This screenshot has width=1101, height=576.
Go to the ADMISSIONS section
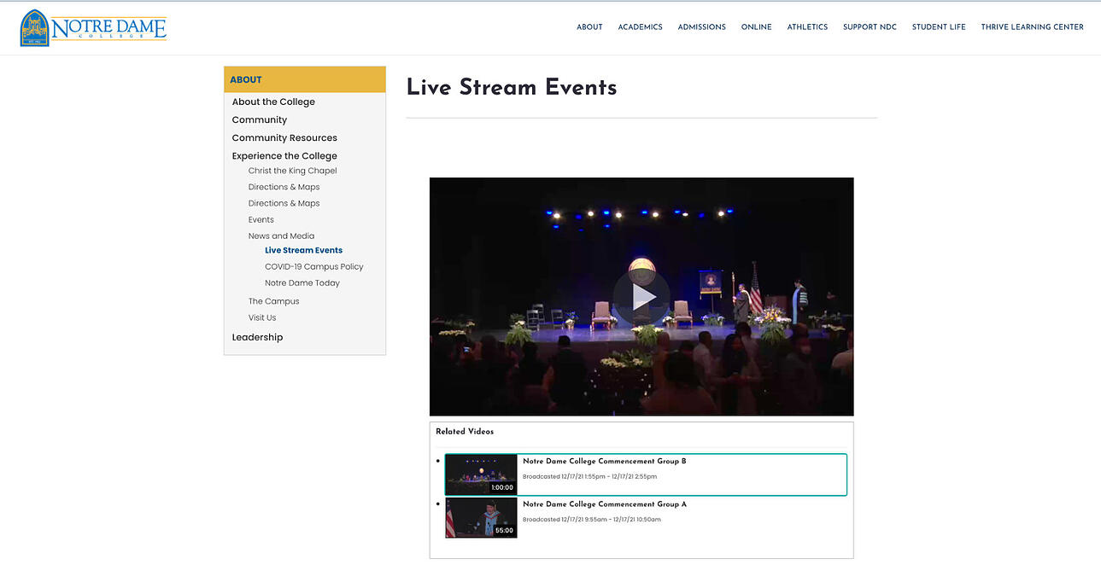pyautogui.click(x=701, y=26)
